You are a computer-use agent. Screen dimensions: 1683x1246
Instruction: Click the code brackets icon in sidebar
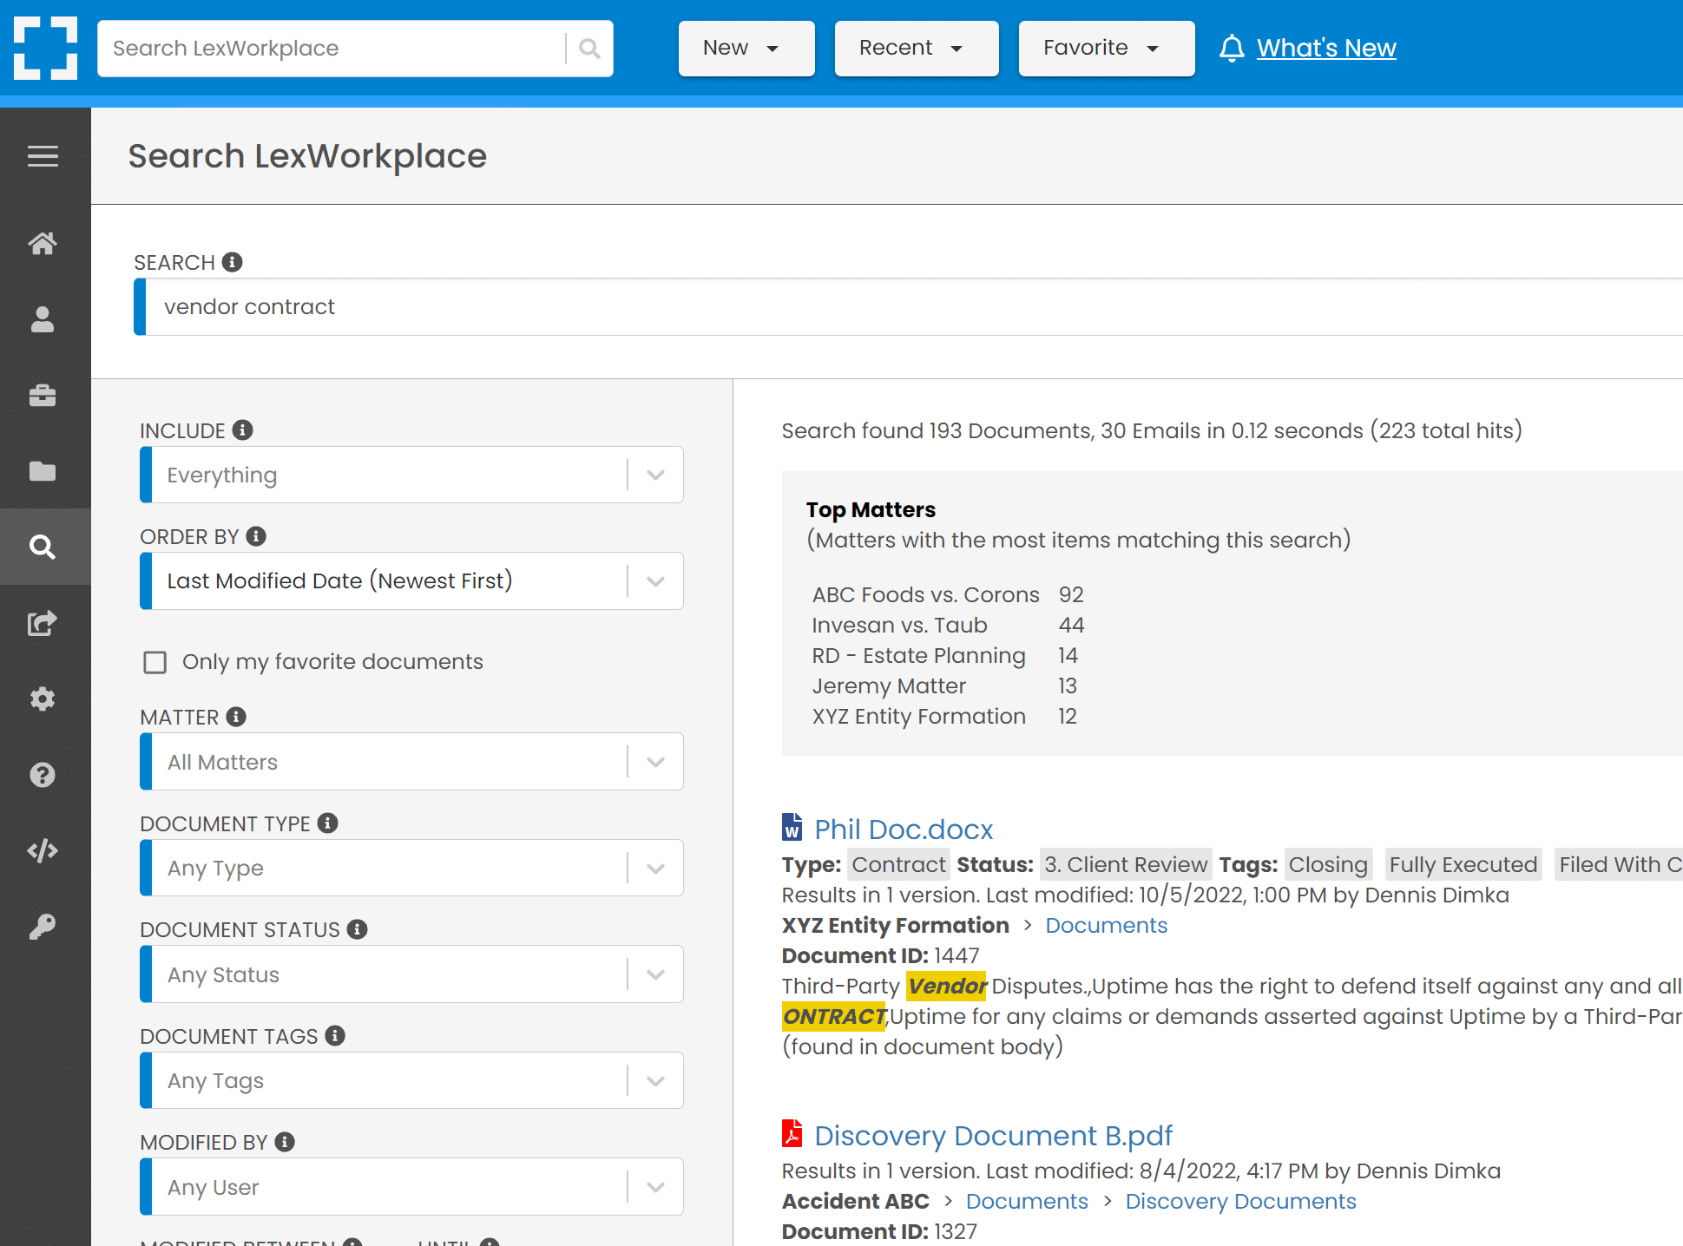[43, 850]
